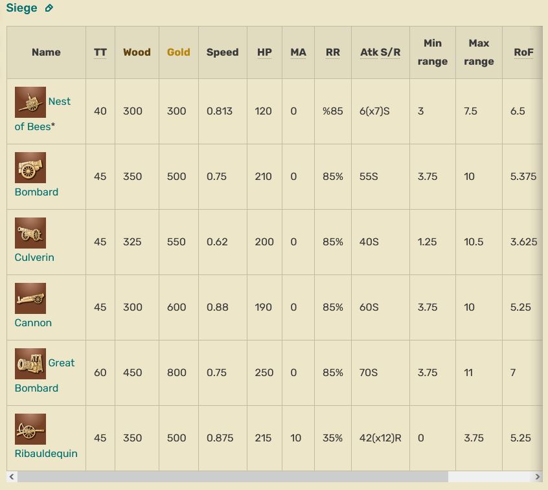
Task: Select the 550 gold cost for Culverin
Action: (176, 241)
